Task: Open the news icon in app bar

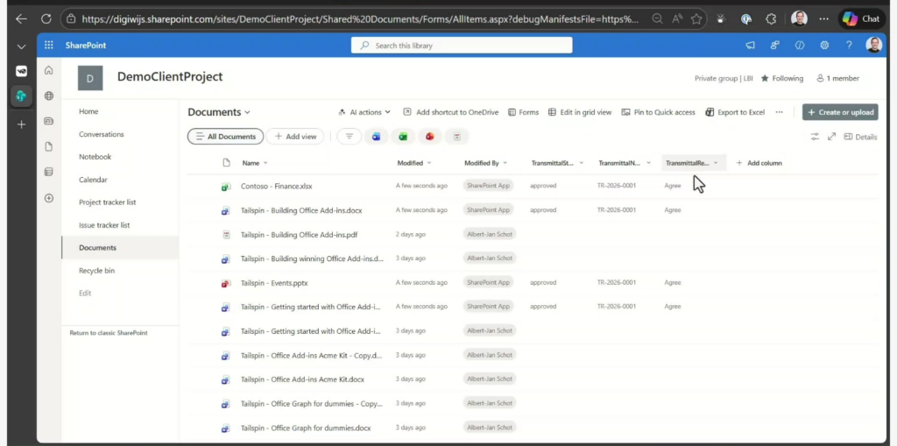Action: coord(49,121)
